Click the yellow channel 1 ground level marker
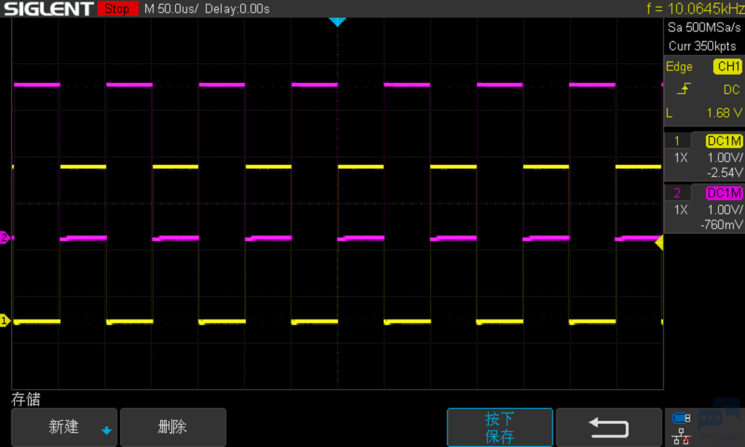The width and height of the screenshot is (745, 447). (5, 321)
